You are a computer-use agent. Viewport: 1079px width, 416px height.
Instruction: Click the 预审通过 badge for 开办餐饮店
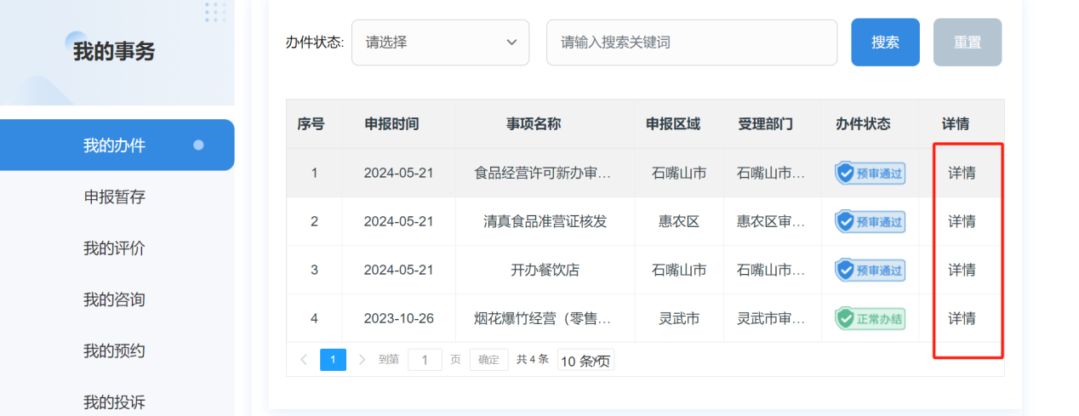point(870,271)
